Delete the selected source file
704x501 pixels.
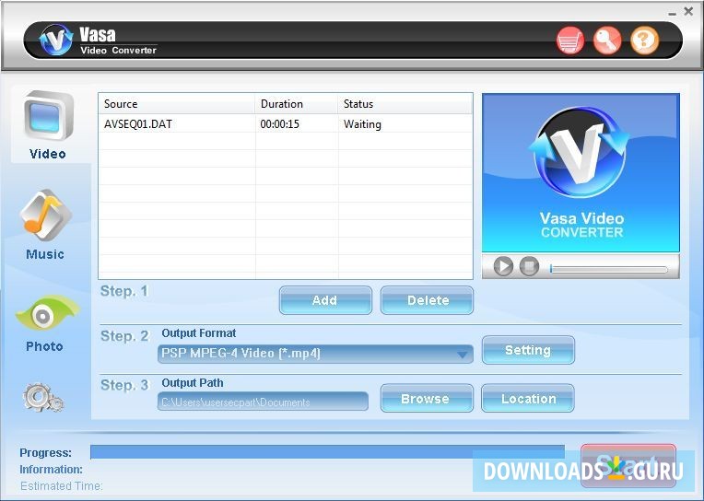tap(427, 300)
